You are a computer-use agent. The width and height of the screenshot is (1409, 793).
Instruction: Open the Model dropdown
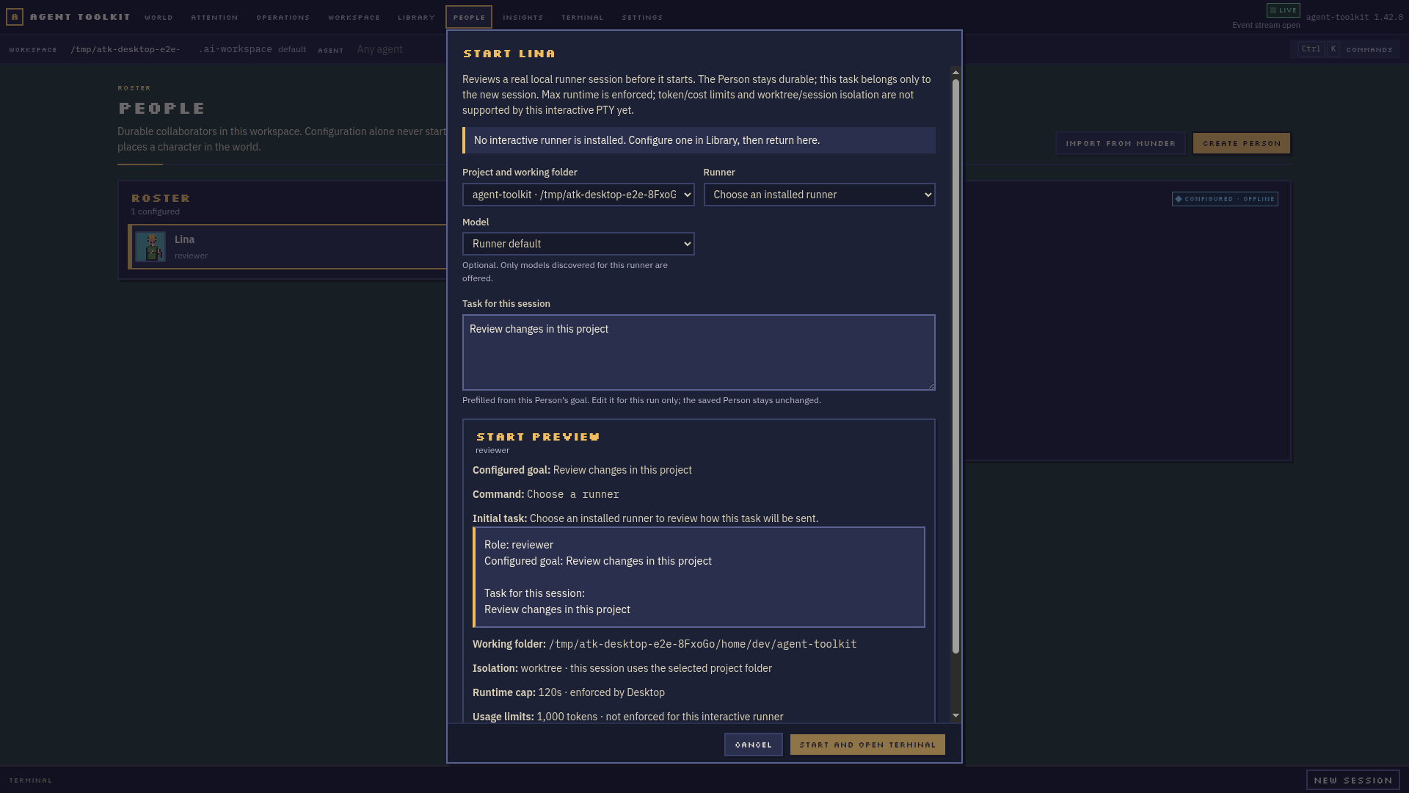[578, 244]
